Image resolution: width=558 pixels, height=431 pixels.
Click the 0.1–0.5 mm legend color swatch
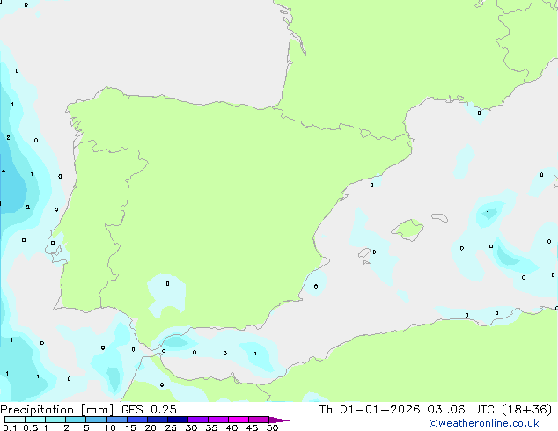[15, 420]
